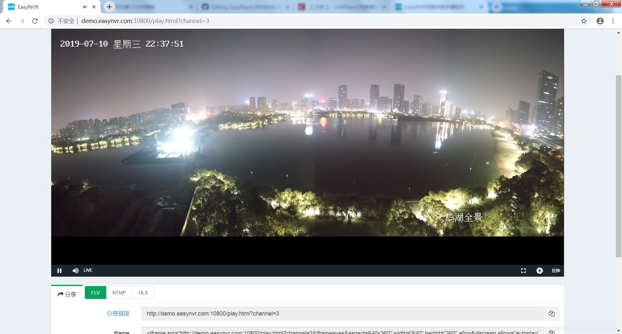Mute the player volume speaker icon
The width and height of the screenshot is (622, 334).
pyautogui.click(x=75, y=271)
